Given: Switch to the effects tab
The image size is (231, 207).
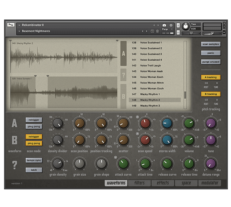Looking at the screenshot, I should (163, 183).
